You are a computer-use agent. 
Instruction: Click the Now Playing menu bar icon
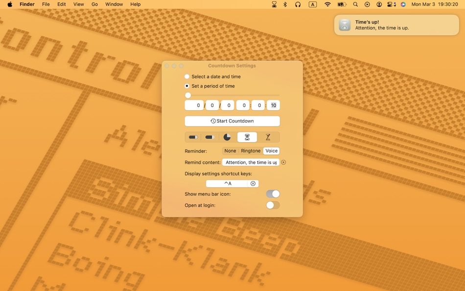367,4
